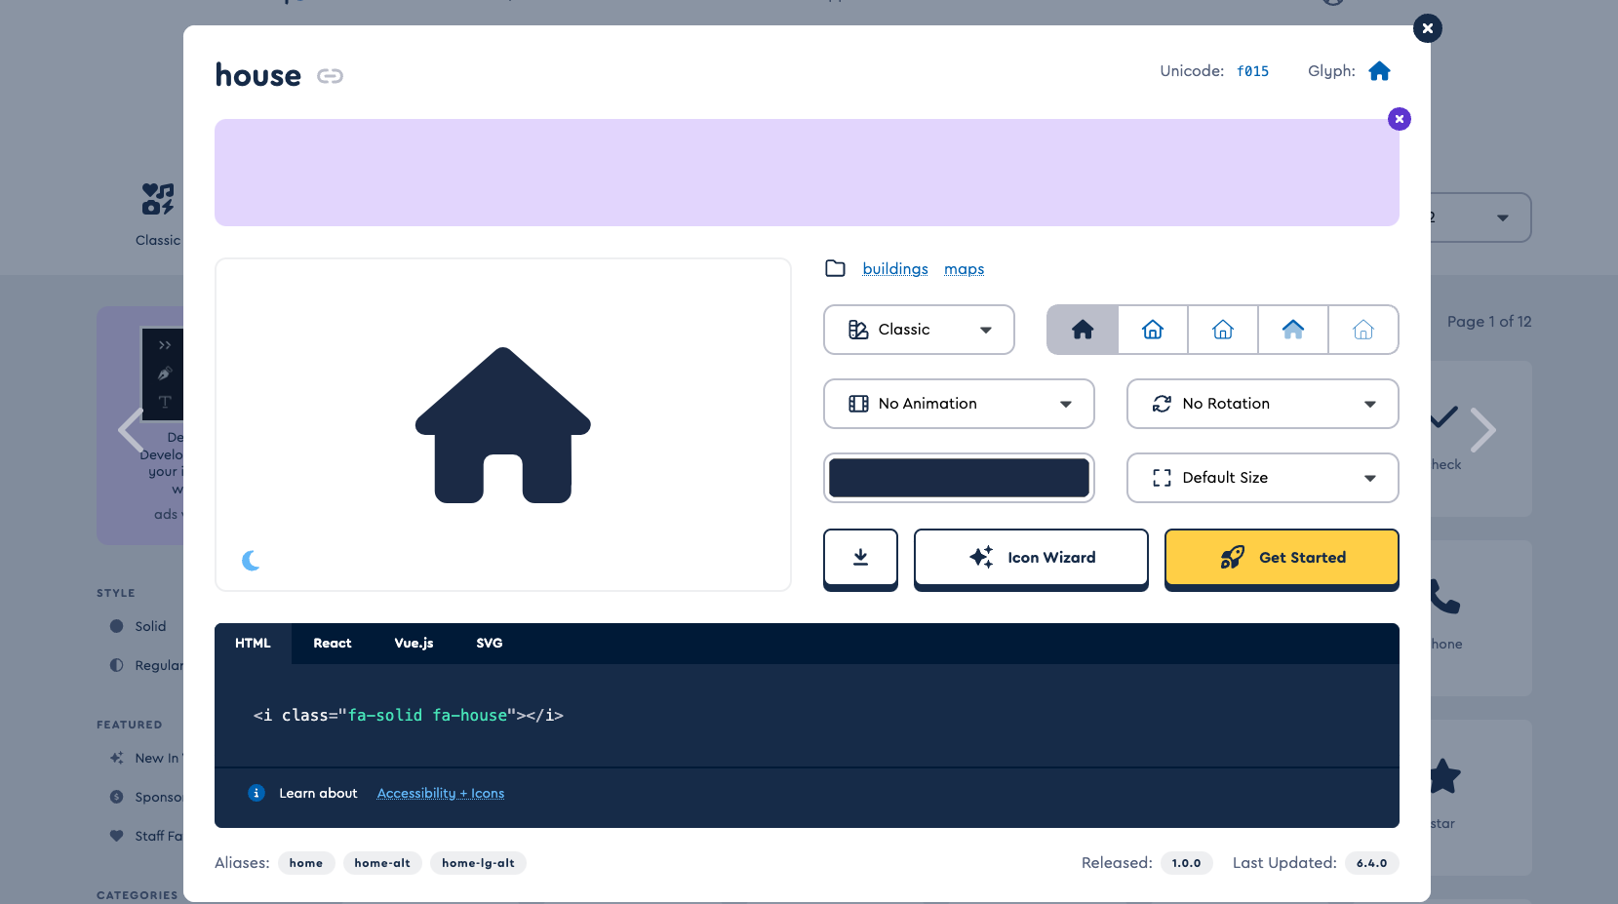Go to the previous icon with left chevron
The width and height of the screenshot is (1618, 904).
click(x=132, y=429)
